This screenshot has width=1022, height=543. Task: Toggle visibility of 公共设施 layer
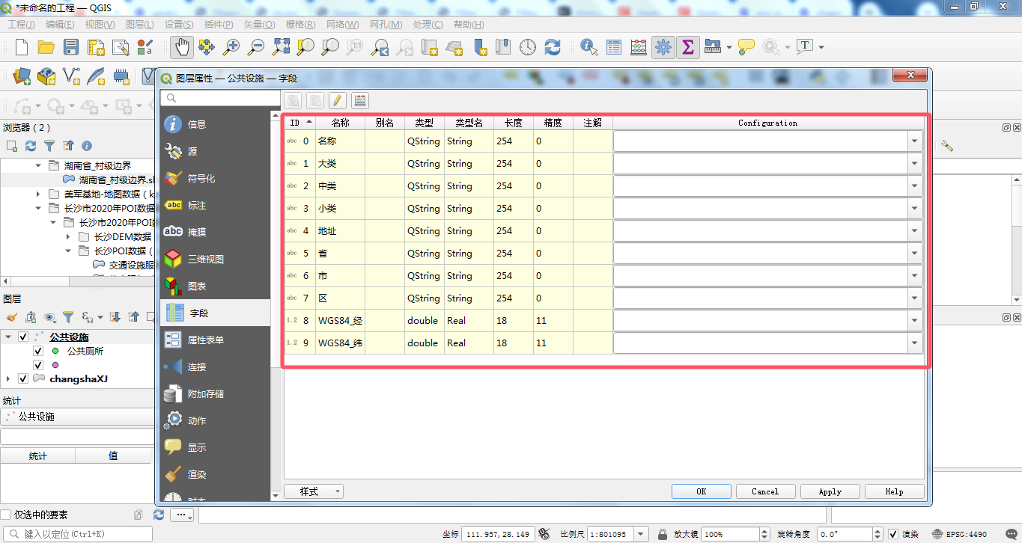(x=23, y=337)
